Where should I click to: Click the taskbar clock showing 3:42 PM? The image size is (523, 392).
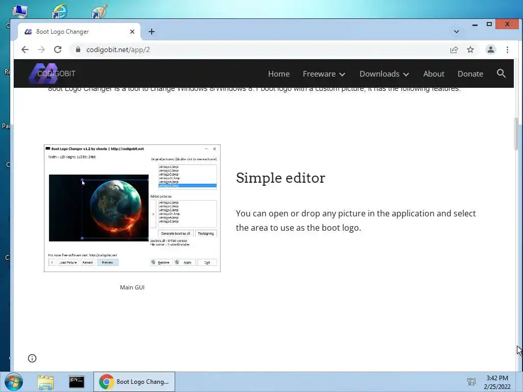(x=497, y=382)
